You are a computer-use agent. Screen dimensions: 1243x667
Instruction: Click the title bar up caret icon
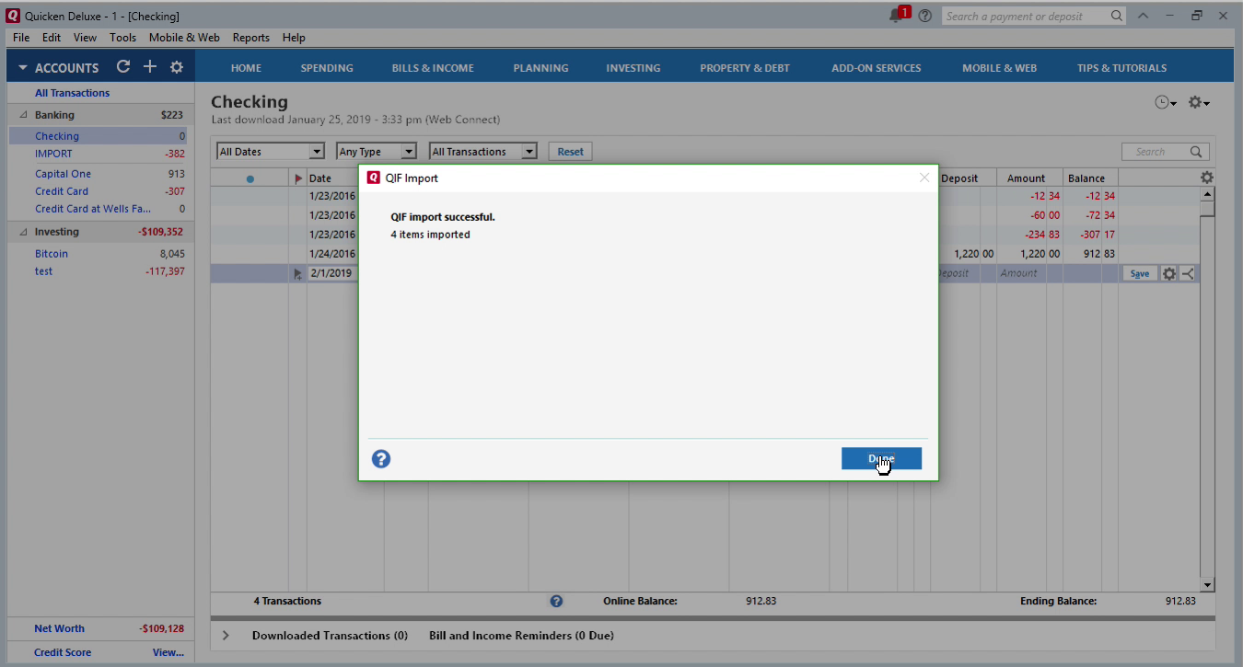[1143, 16]
